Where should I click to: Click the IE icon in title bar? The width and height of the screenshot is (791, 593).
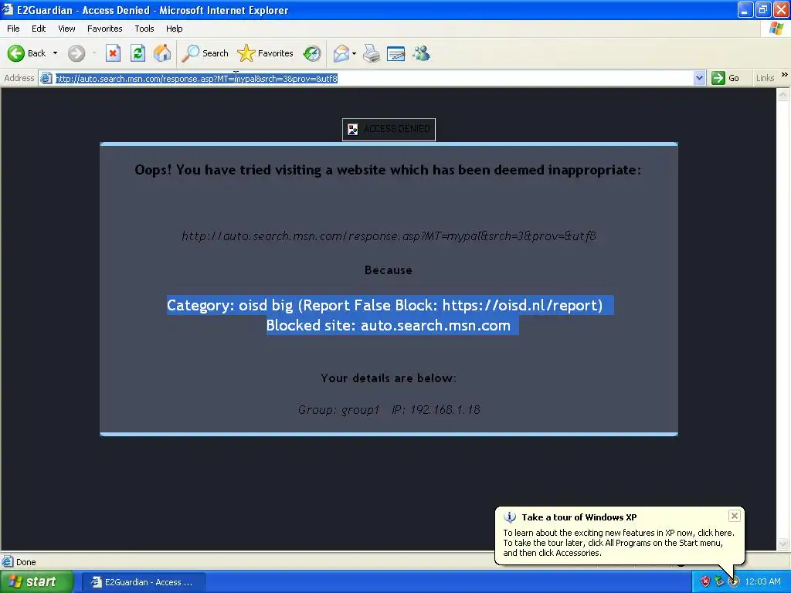[x=8, y=9]
